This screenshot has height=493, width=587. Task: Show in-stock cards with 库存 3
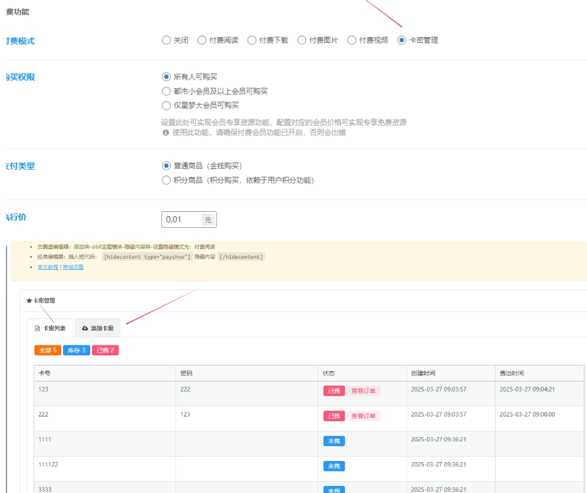pos(76,350)
